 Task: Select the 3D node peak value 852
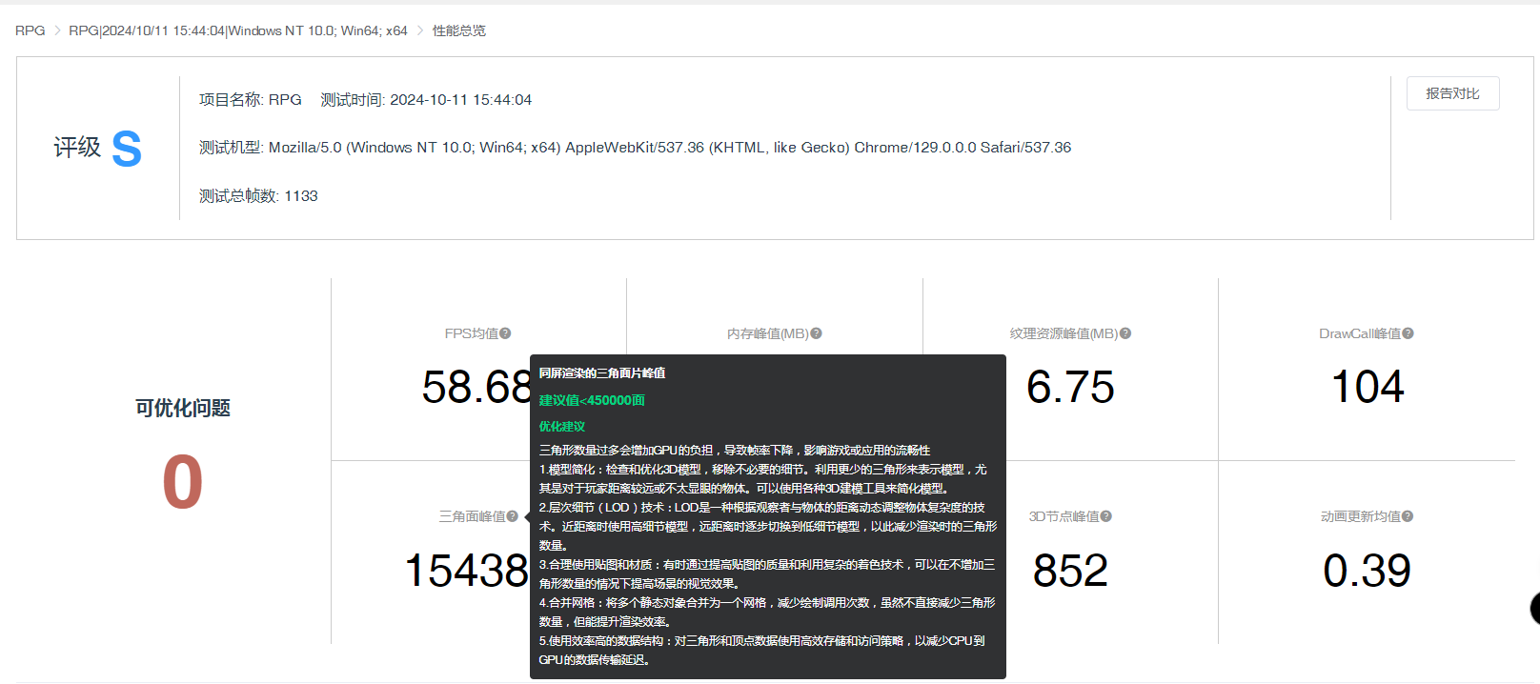[1070, 571]
